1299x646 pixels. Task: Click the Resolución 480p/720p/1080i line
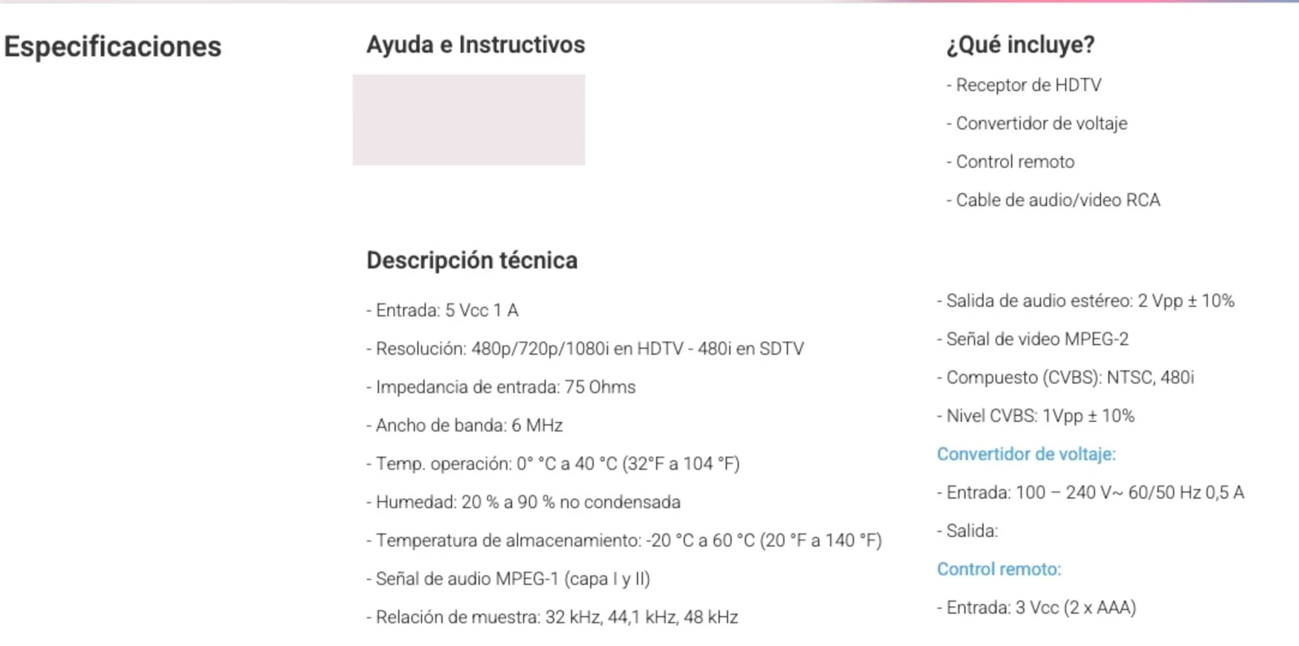coord(585,349)
